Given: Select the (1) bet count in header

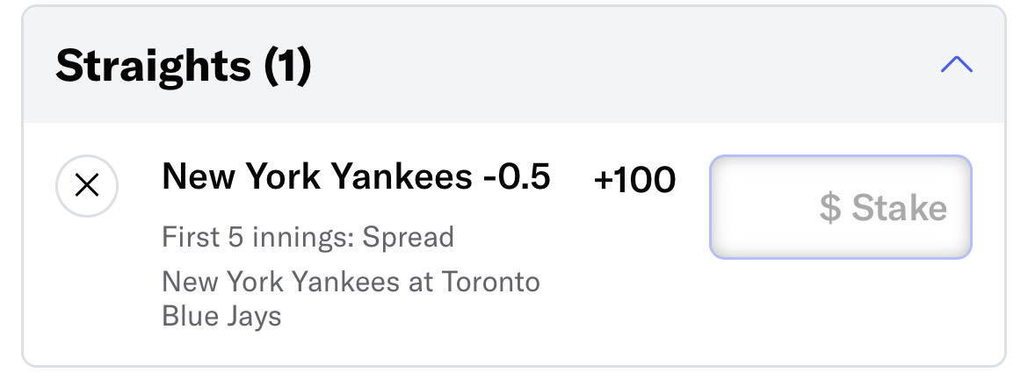Looking at the screenshot, I should [287, 66].
